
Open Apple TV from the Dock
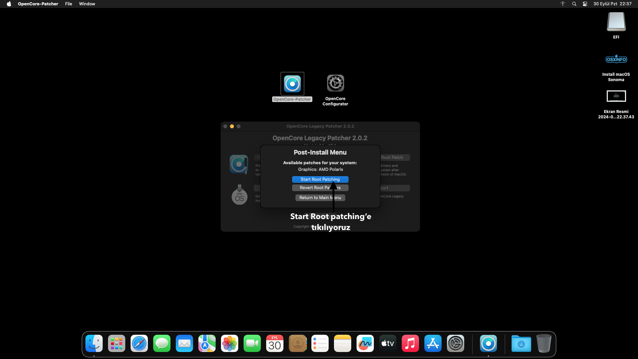[388, 343]
